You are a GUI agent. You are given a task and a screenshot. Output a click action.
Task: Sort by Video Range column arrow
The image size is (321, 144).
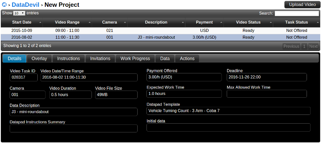pos(89,22)
